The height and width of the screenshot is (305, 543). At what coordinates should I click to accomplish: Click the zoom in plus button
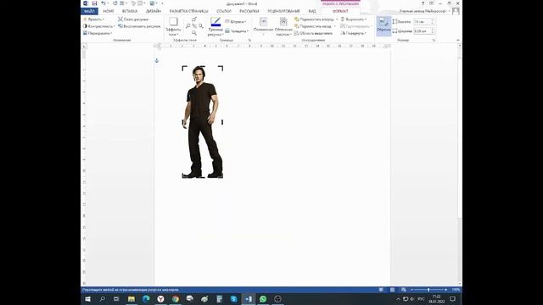[x=445, y=290]
